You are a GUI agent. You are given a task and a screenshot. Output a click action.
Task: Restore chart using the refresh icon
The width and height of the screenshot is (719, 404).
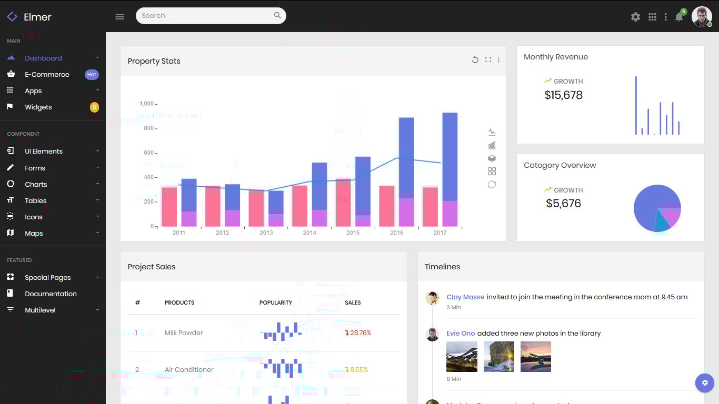tap(492, 185)
